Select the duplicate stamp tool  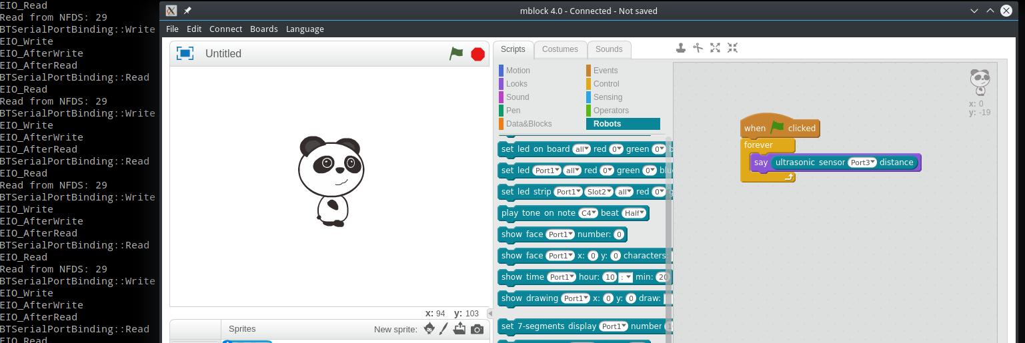680,47
